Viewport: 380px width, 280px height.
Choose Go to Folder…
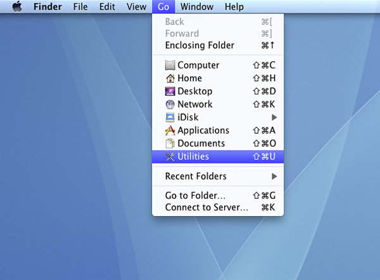pos(218,196)
